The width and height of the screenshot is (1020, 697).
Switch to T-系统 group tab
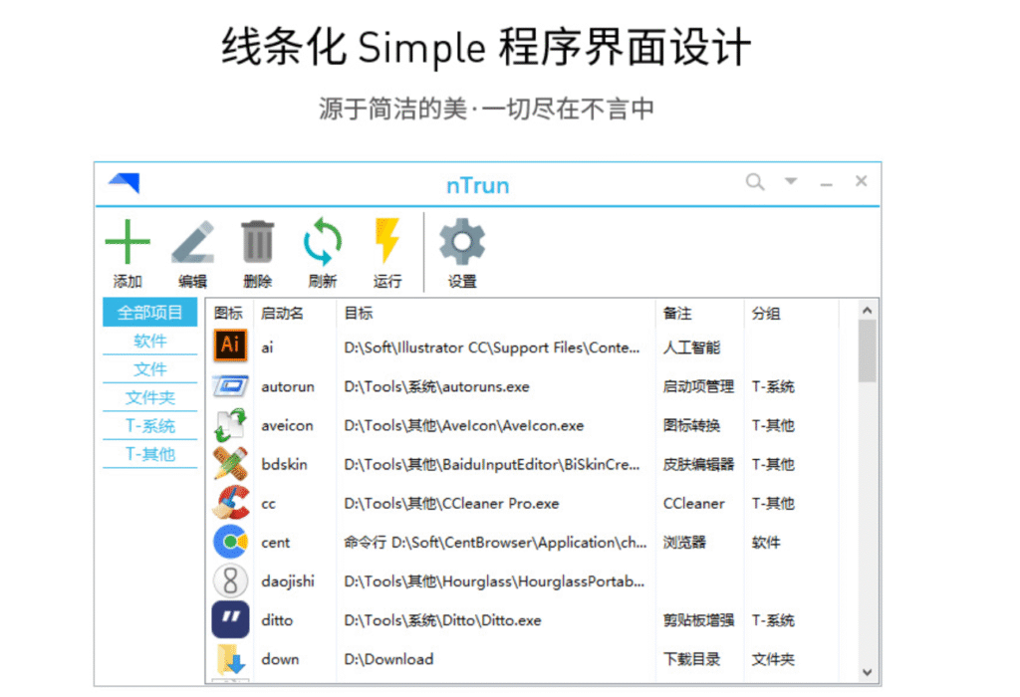pyautogui.click(x=149, y=426)
